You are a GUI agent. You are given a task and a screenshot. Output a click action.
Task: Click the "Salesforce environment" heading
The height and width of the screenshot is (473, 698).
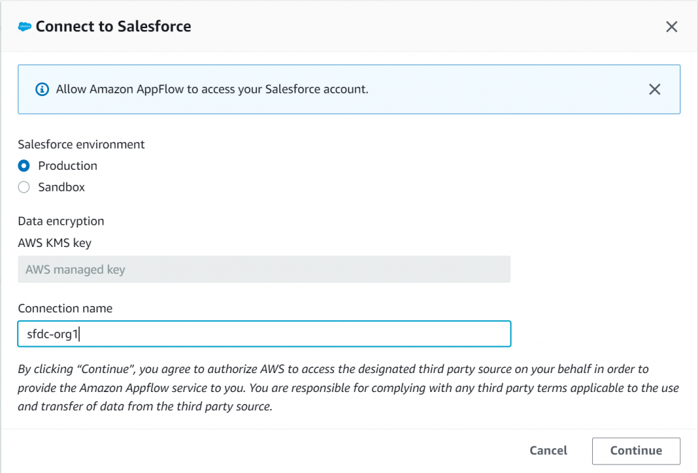[81, 144]
